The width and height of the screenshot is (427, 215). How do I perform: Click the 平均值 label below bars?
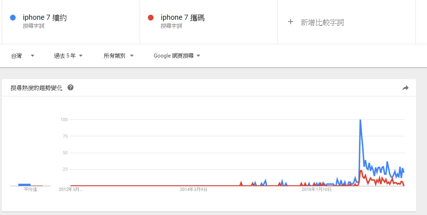(x=30, y=189)
